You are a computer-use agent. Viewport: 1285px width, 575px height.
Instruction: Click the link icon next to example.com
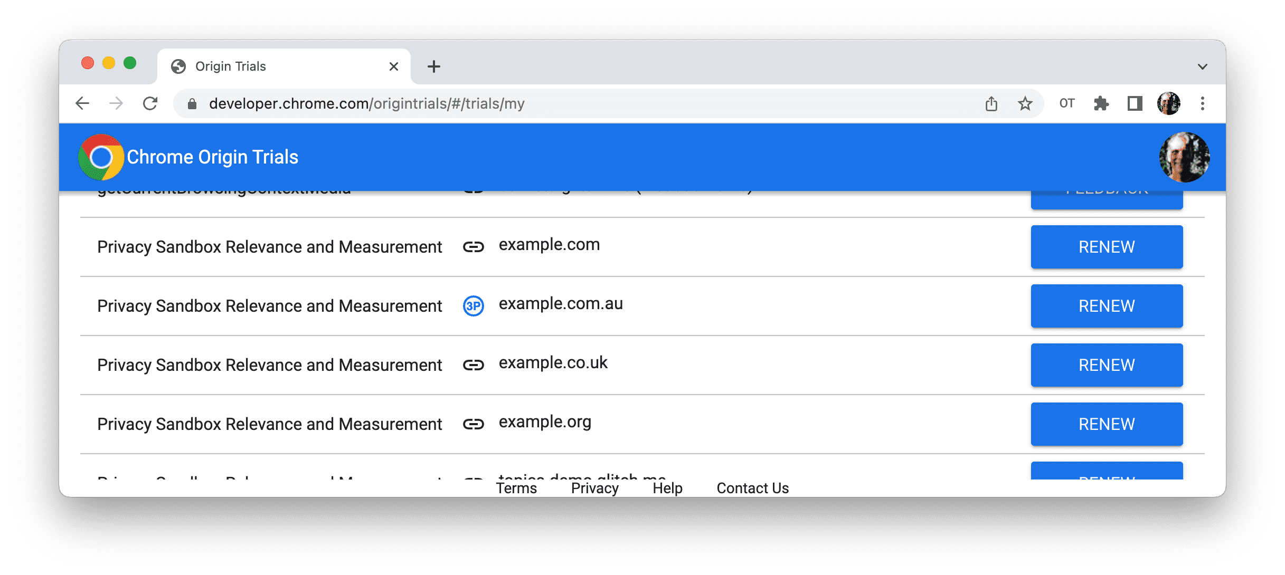tap(473, 246)
